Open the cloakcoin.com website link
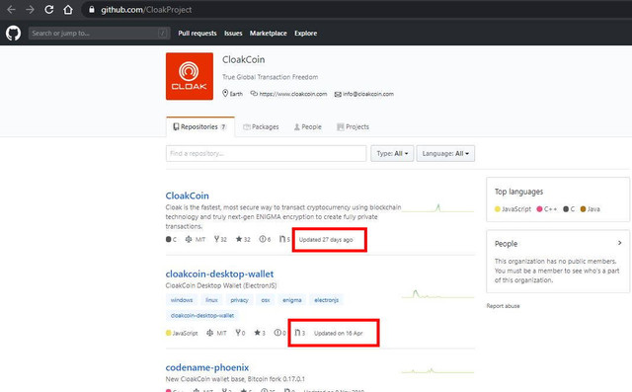 pyautogui.click(x=292, y=94)
